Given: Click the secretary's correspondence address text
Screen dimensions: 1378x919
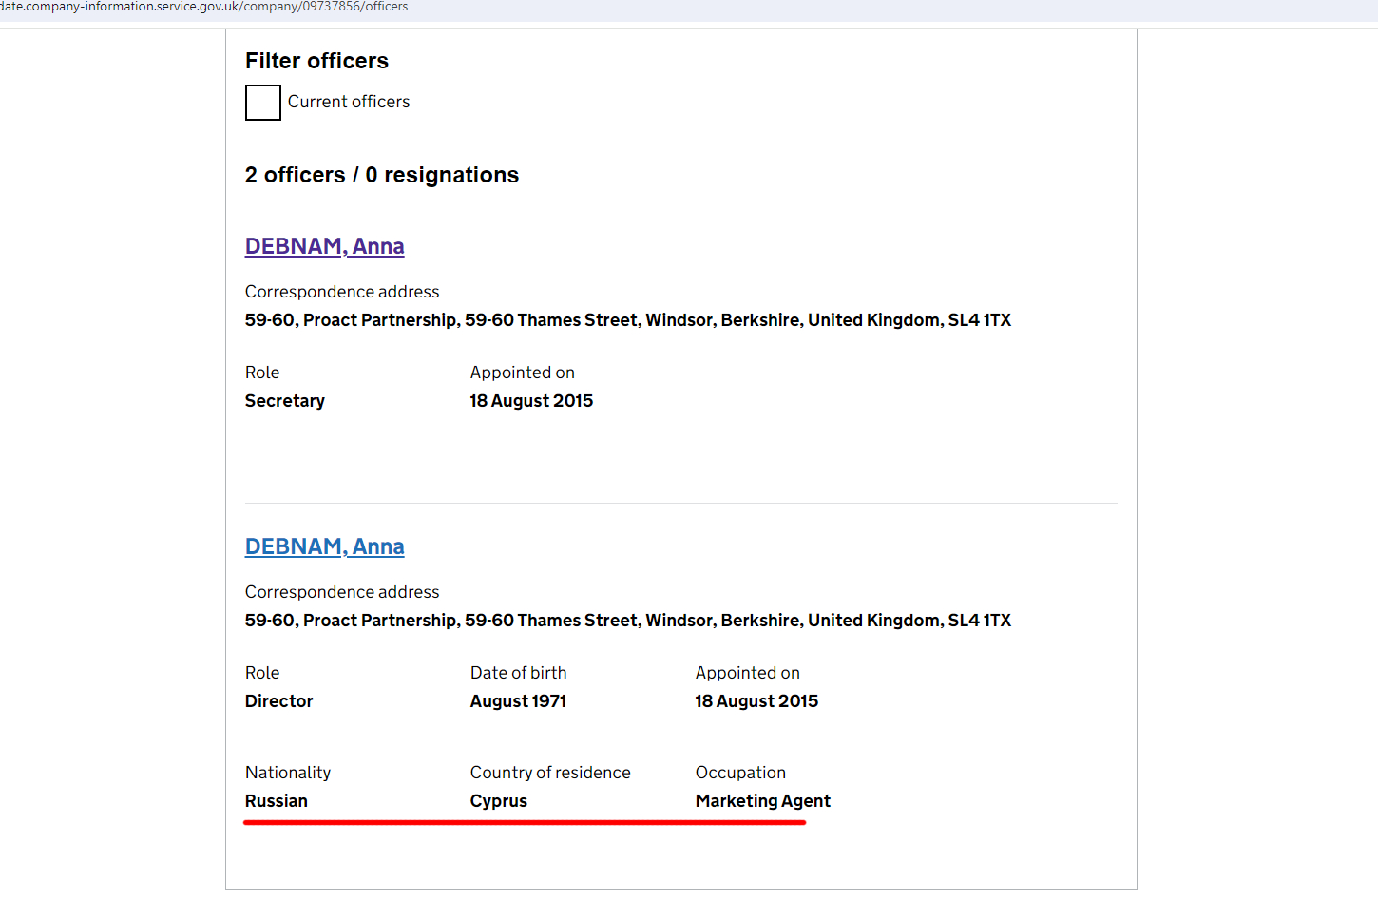Looking at the screenshot, I should click(x=627, y=320).
